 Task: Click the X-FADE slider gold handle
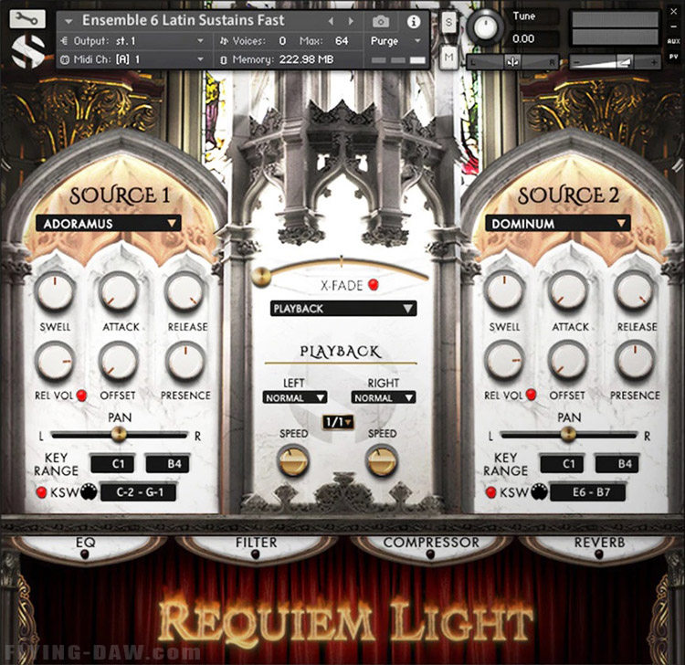point(261,276)
